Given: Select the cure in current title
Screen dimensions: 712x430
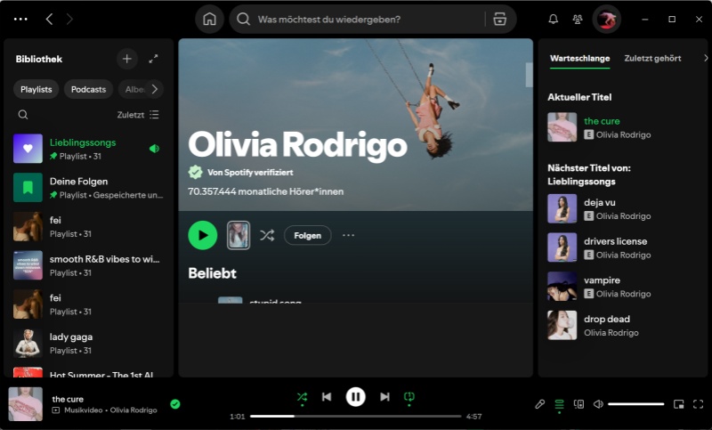Looking at the screenshot, I should coord(602,121).
